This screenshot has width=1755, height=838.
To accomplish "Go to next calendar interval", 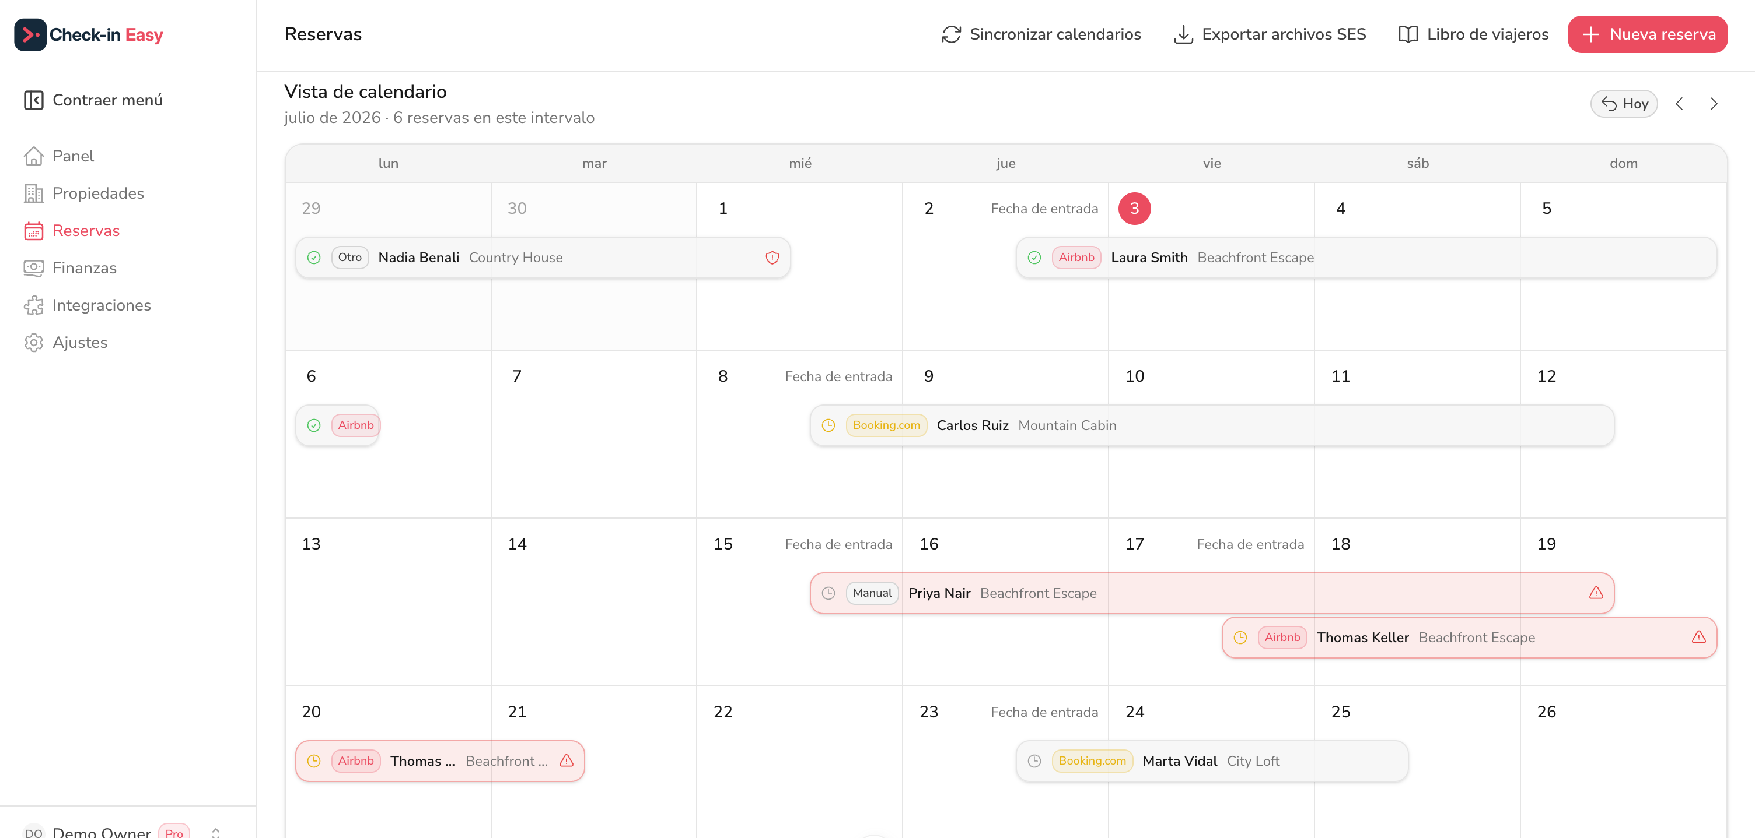I will coord(1714,104).
